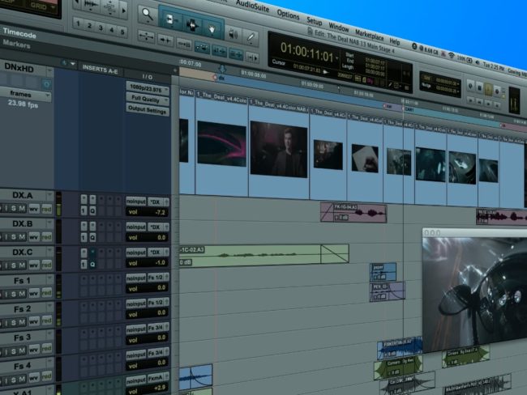527x395 pixels.
Task: Mute the DX.A track
Action: point(22,208)
